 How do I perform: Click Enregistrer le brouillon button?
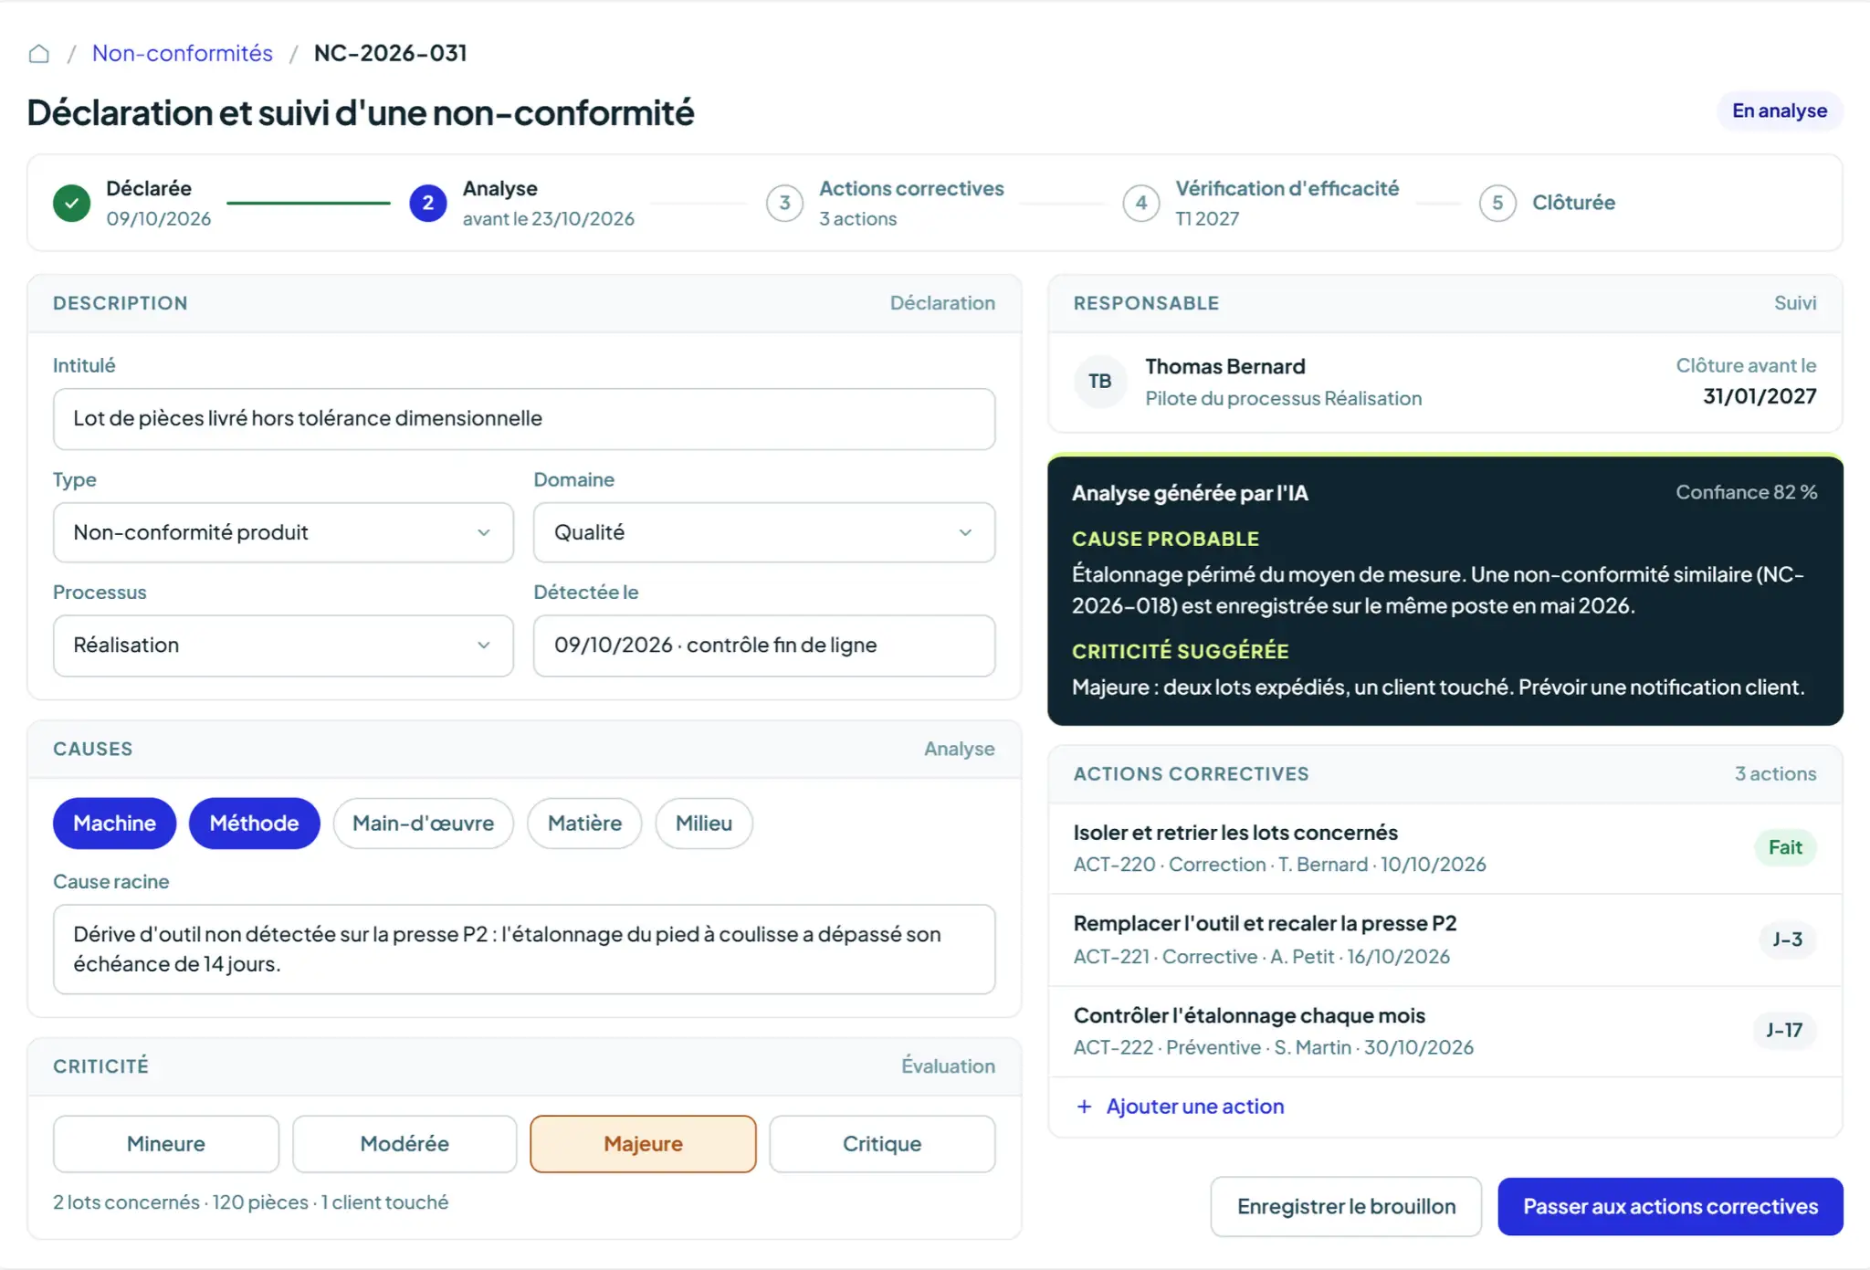point(1346,1207)
